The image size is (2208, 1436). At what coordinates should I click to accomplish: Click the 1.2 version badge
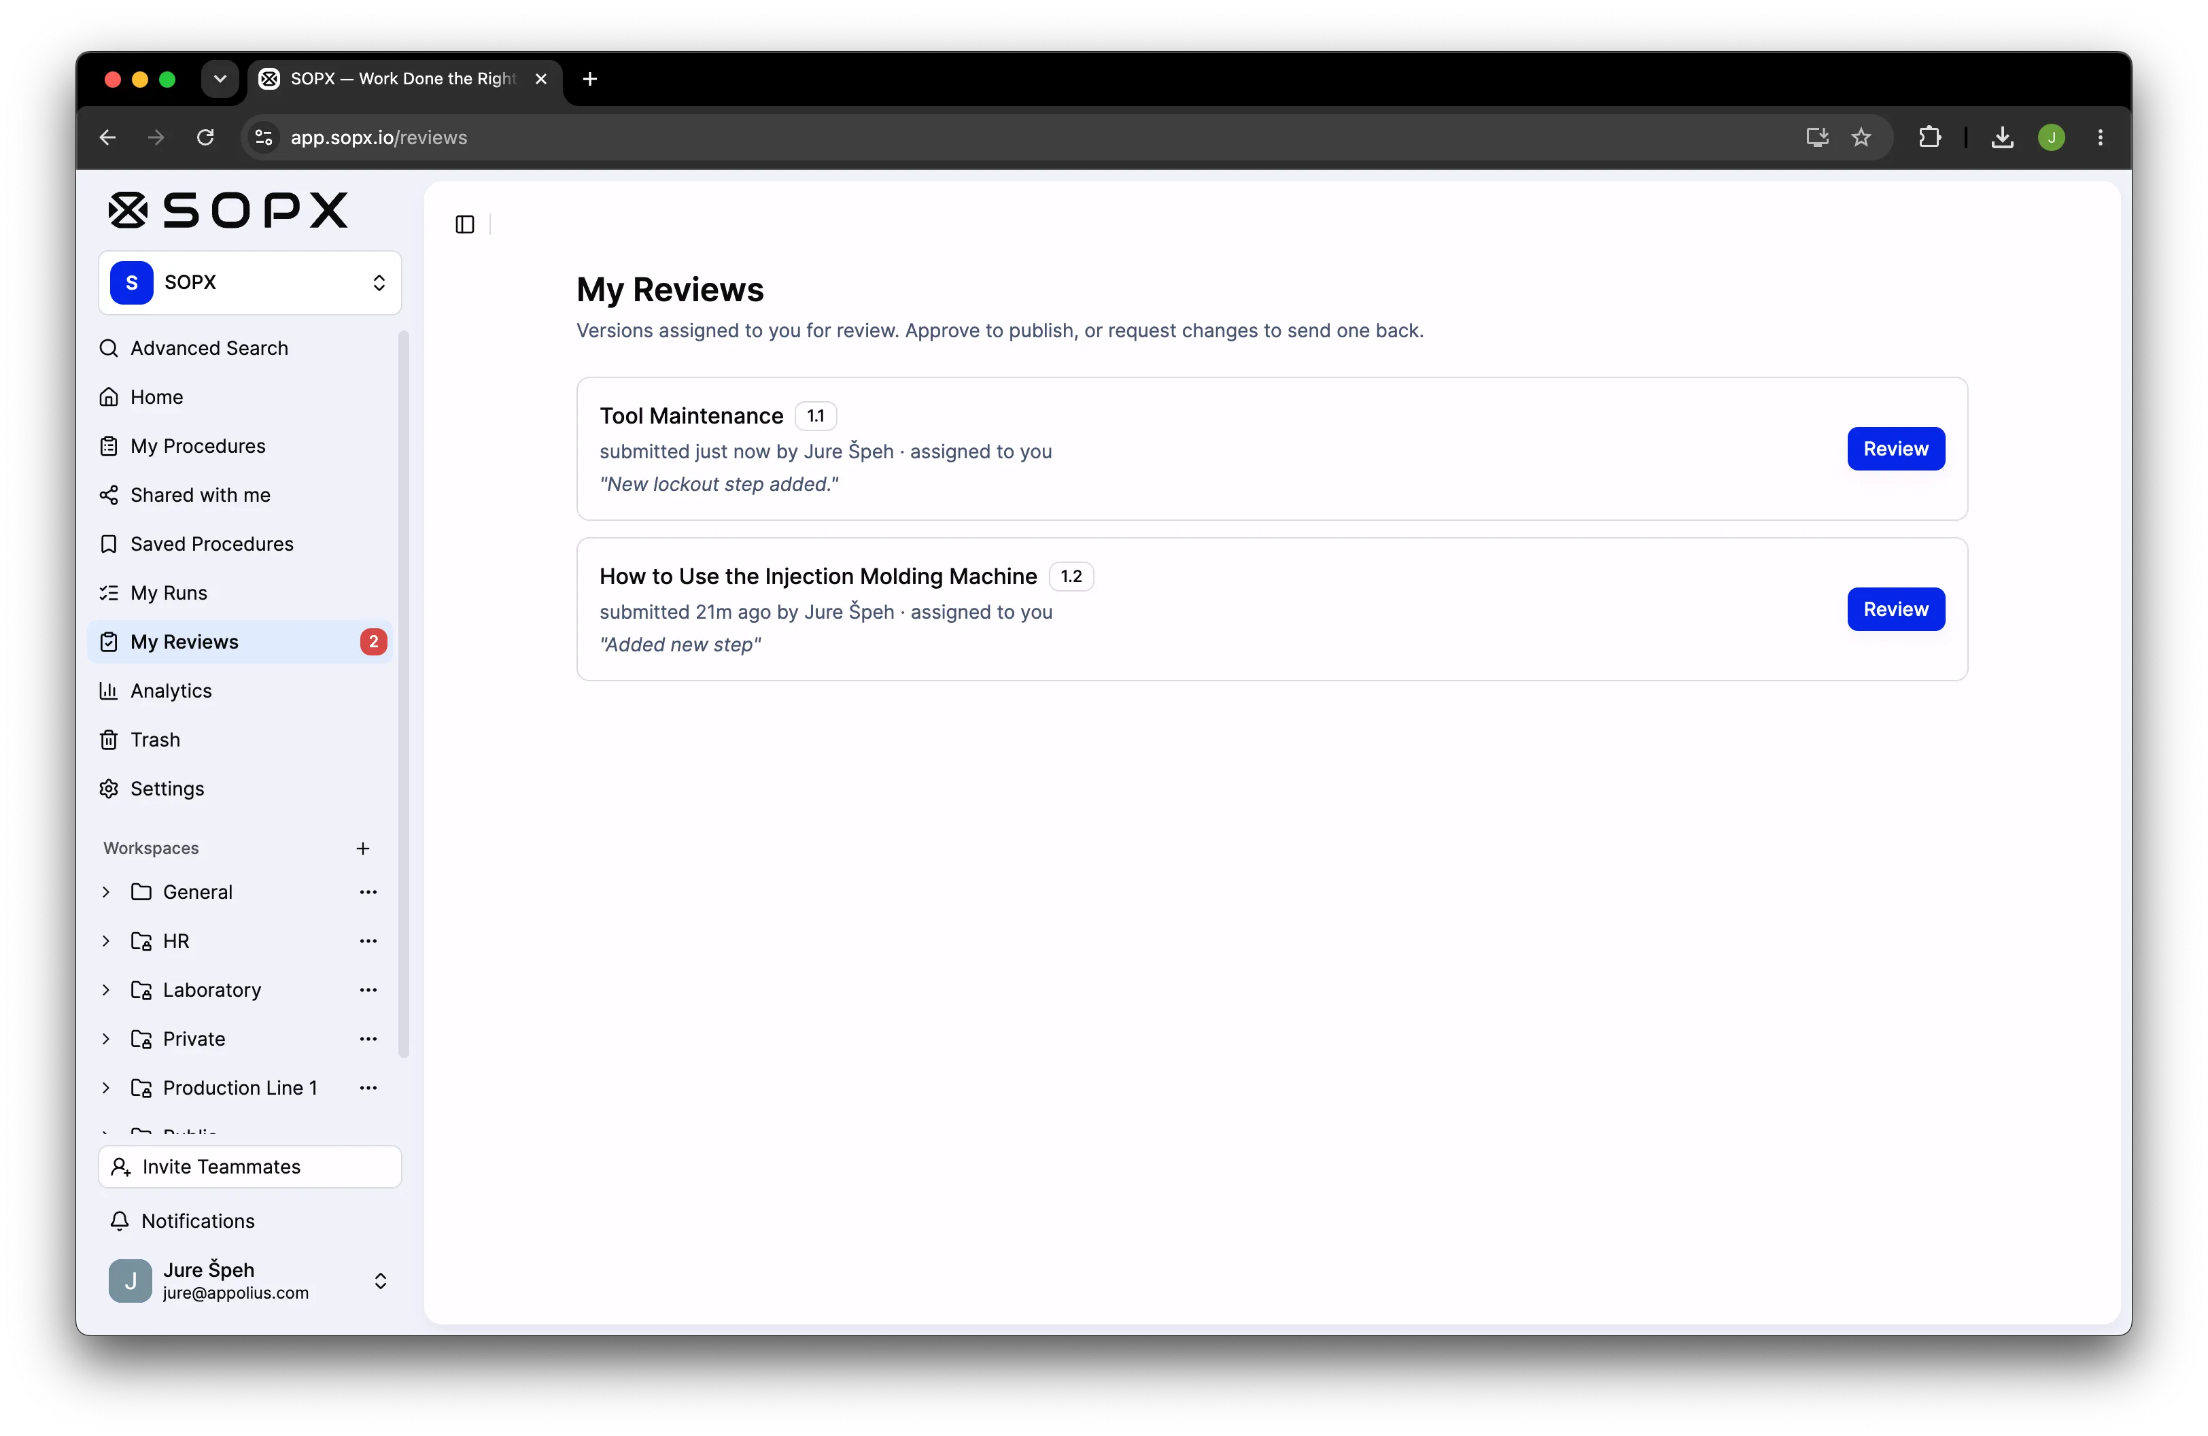click(1071, 577)
